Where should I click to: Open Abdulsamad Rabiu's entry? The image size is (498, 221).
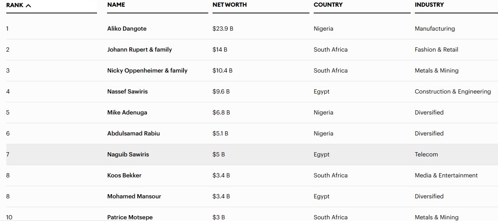click(134, 133)
